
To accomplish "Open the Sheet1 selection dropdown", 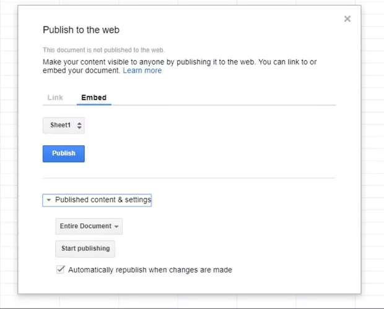I will (x=63, y=125).
